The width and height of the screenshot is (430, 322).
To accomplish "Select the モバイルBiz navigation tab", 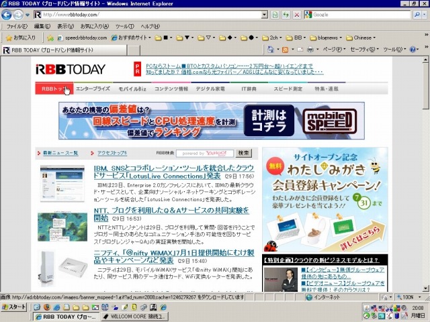I will [132, 89].
